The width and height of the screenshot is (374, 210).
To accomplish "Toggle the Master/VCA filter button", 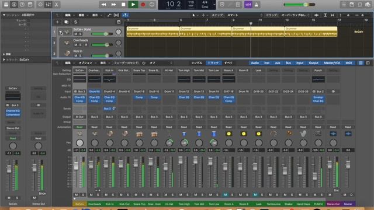I will tap(332, 63).
